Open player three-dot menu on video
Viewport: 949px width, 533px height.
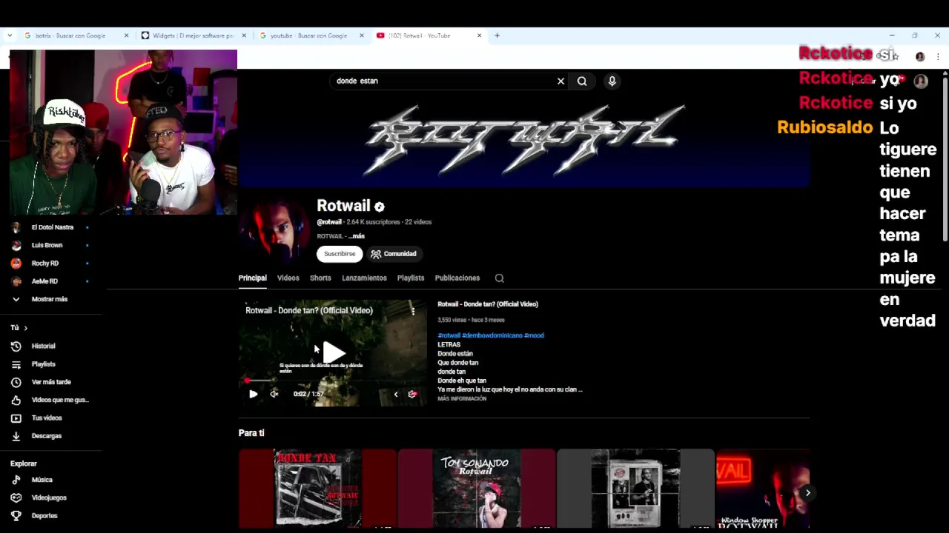(413, 311)
